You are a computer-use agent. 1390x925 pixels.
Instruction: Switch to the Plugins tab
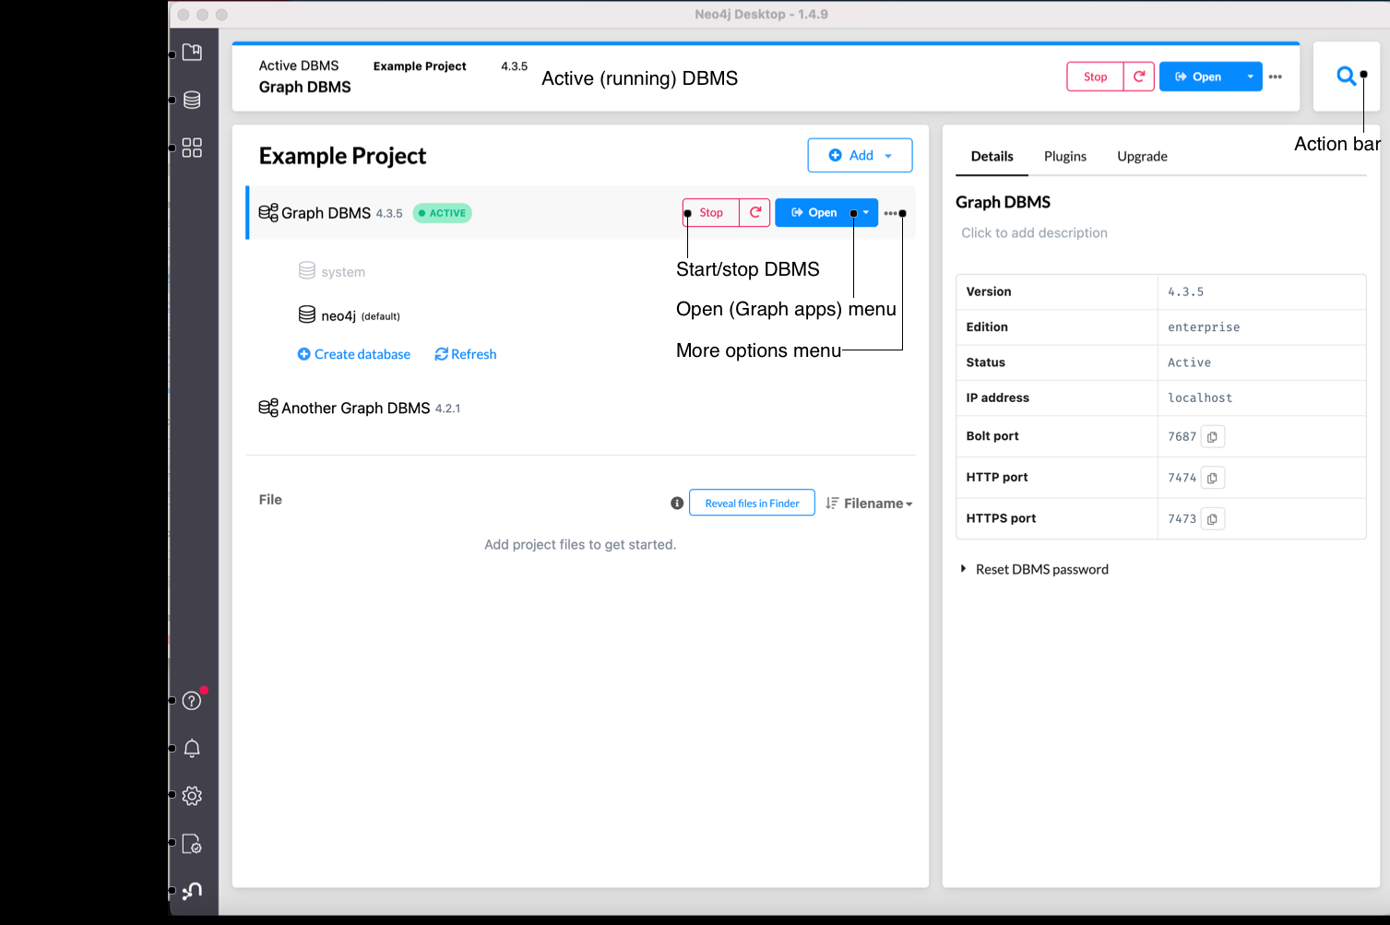point(1064,157)
